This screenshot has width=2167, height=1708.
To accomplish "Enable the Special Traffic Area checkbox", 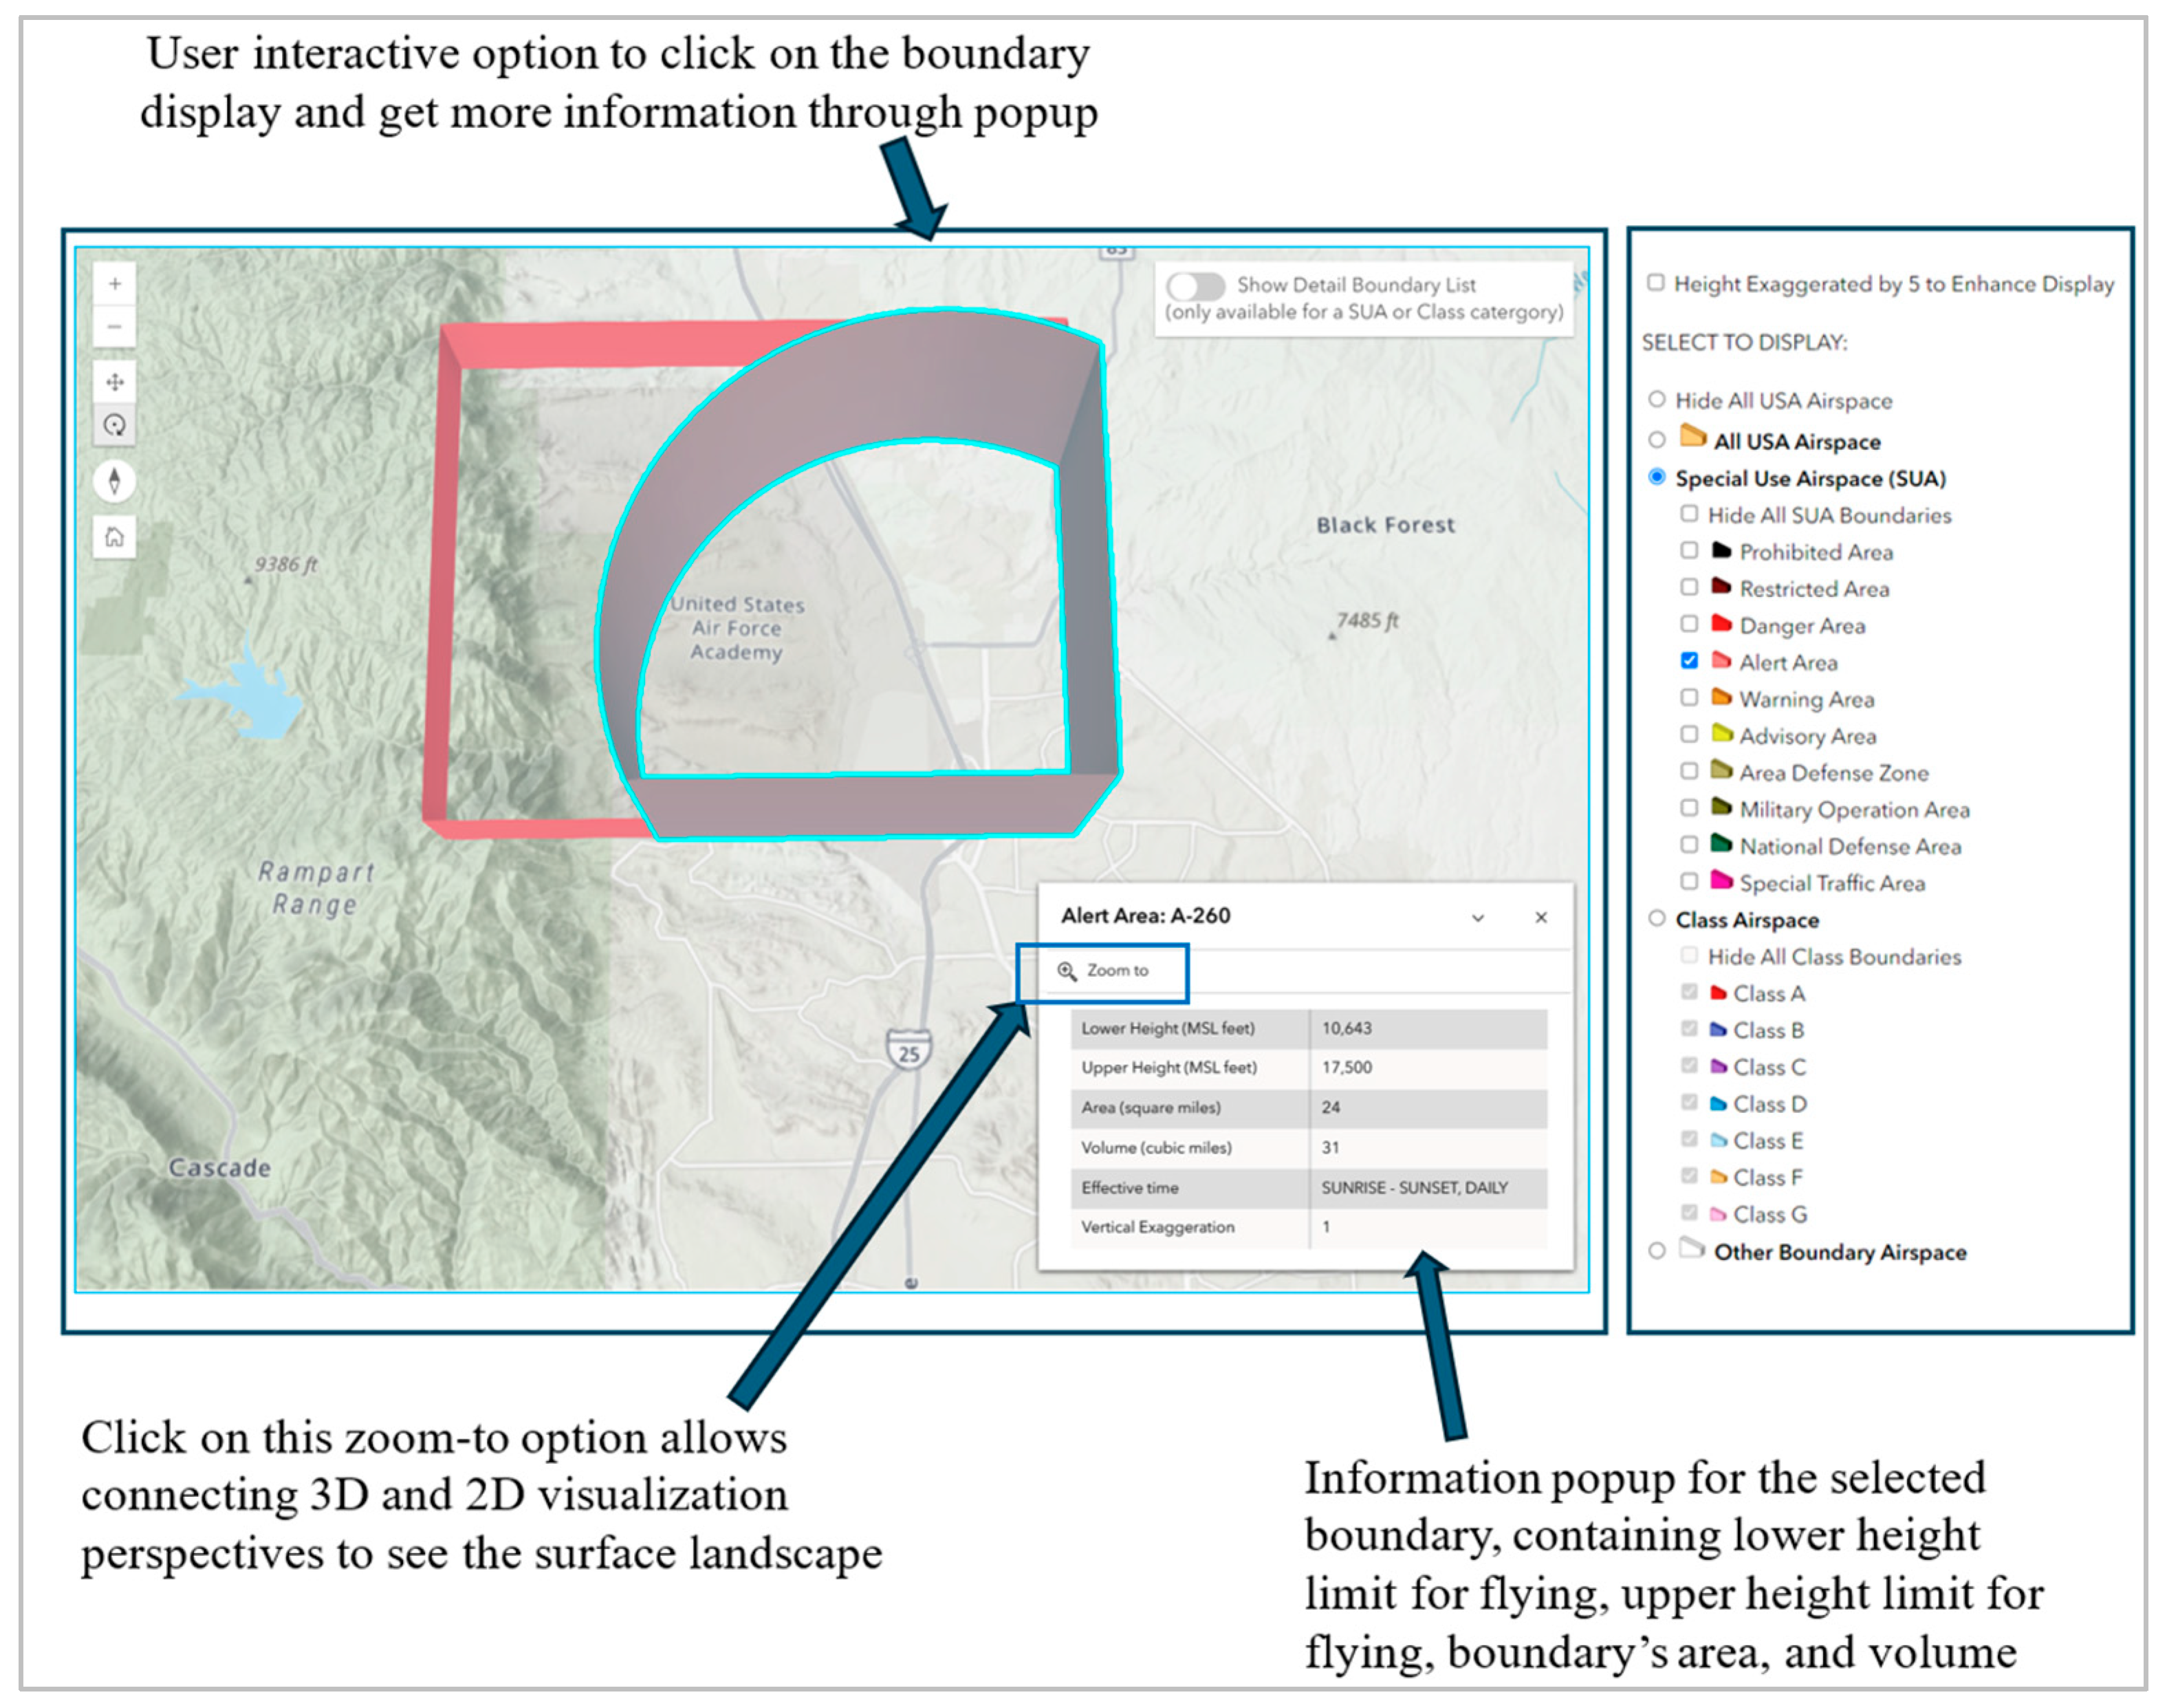I will click(1689, 882).
